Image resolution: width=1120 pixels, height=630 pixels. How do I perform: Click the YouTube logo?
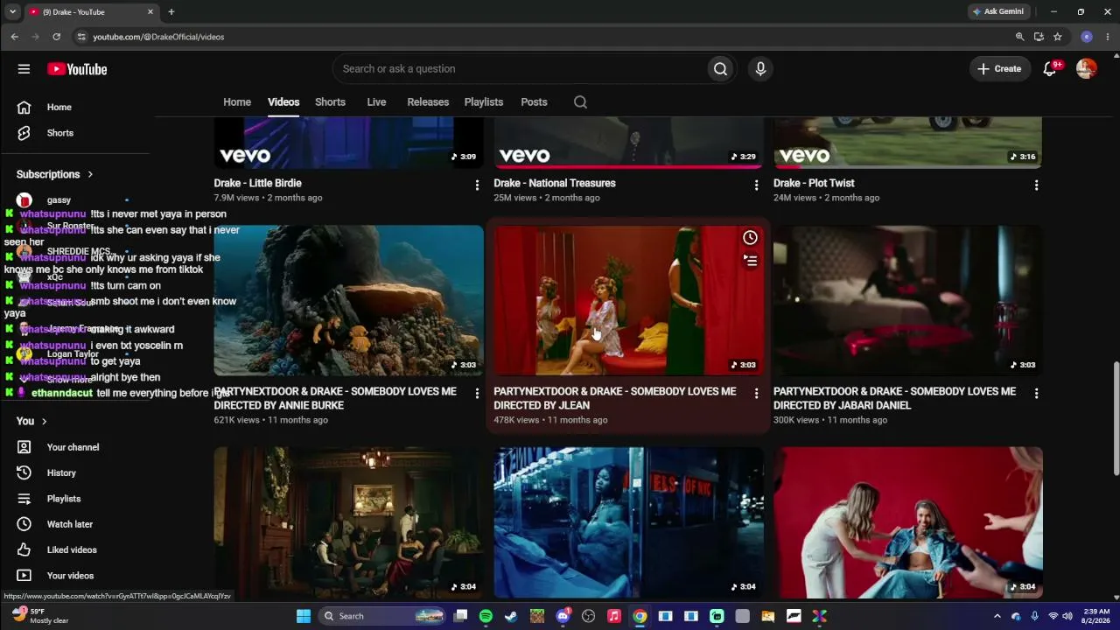(77, 69)
